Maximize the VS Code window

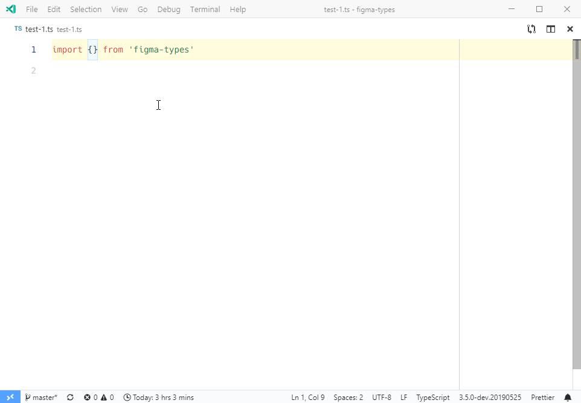(539, 9)
